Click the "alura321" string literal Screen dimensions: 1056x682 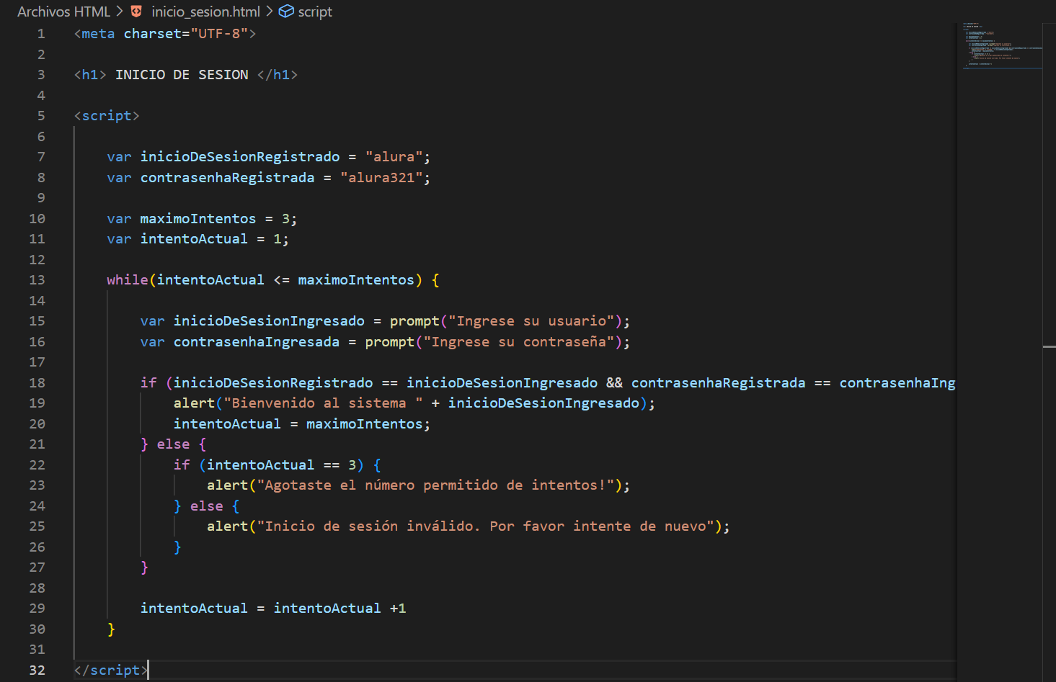(x=381, y=178)
